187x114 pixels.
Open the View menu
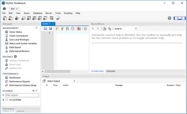click(18, 13)
